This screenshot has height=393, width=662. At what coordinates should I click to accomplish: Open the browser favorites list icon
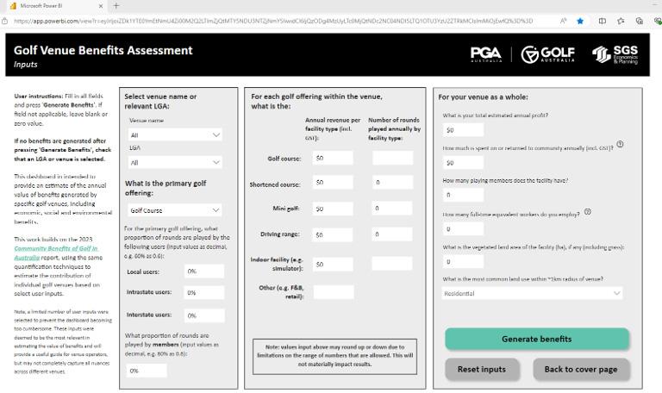click(x=621, y=21)
